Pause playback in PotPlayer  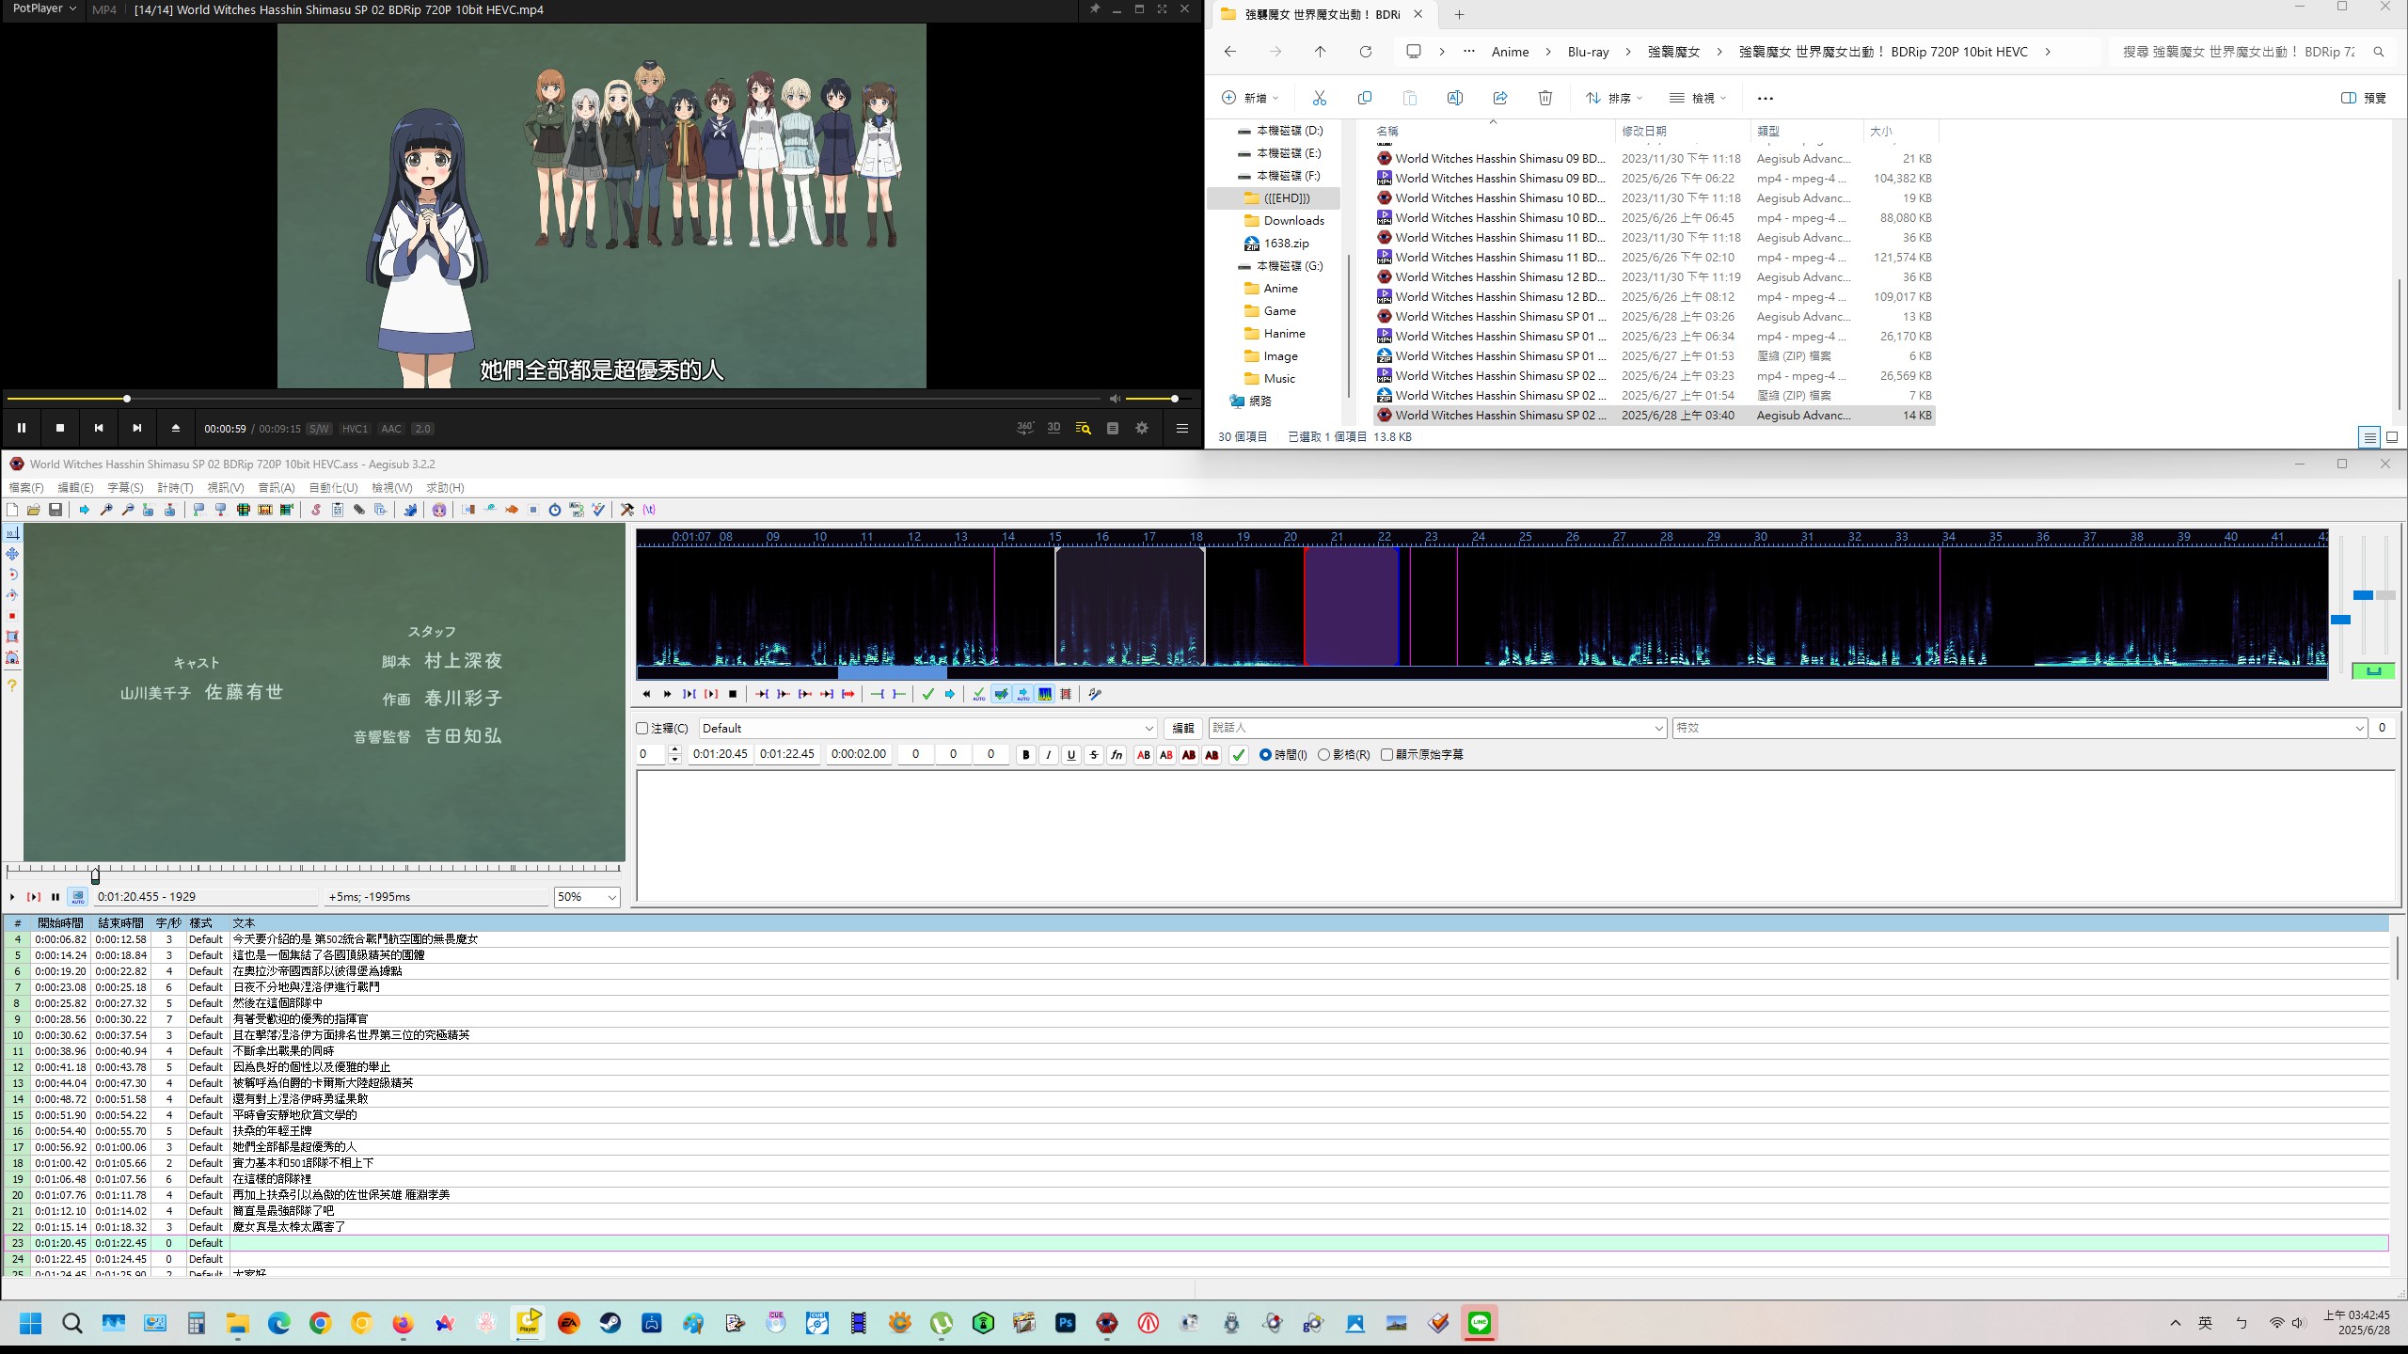coord(22,428)
